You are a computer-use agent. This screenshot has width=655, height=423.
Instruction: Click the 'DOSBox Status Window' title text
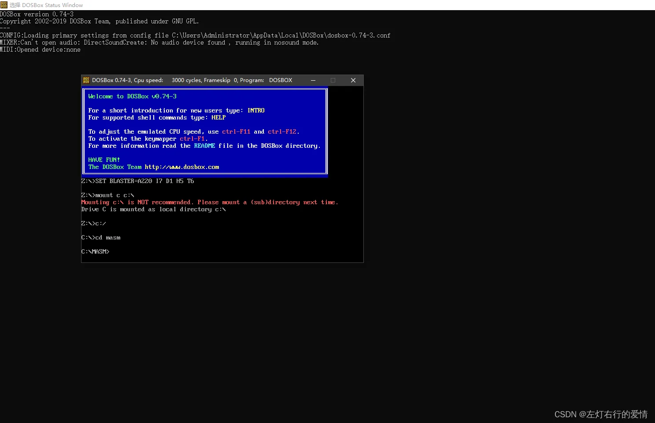[x=46, y=5]
